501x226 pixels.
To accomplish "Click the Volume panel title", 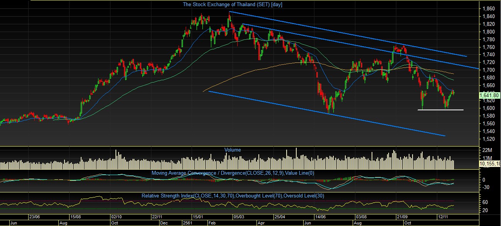I will click(233, 150).
